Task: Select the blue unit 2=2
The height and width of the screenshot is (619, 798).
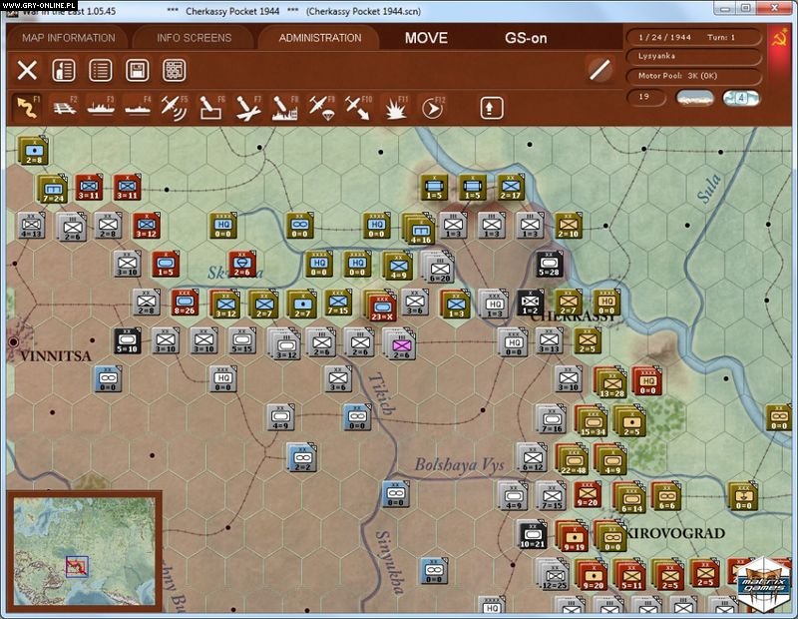Action: pyautogui.click(x=302, y=457)
